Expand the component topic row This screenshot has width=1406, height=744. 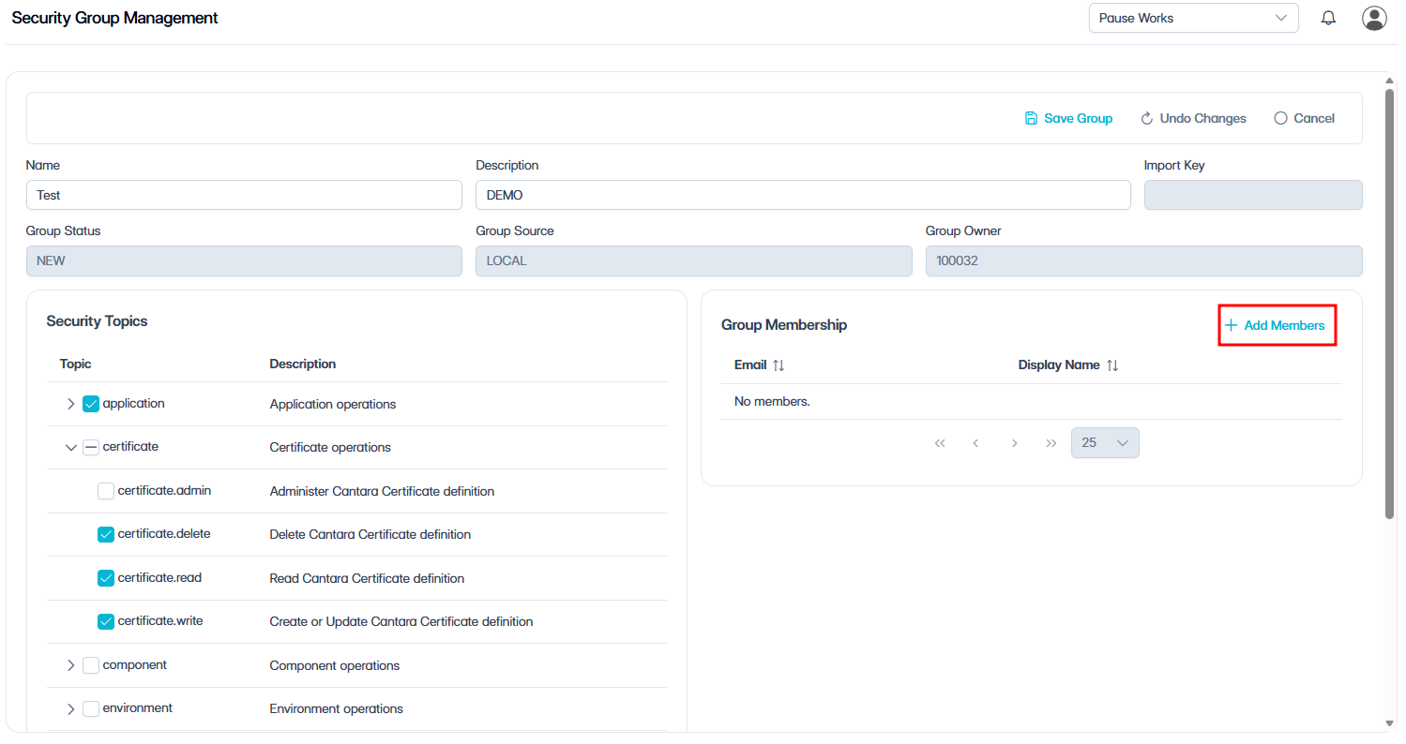70,665
